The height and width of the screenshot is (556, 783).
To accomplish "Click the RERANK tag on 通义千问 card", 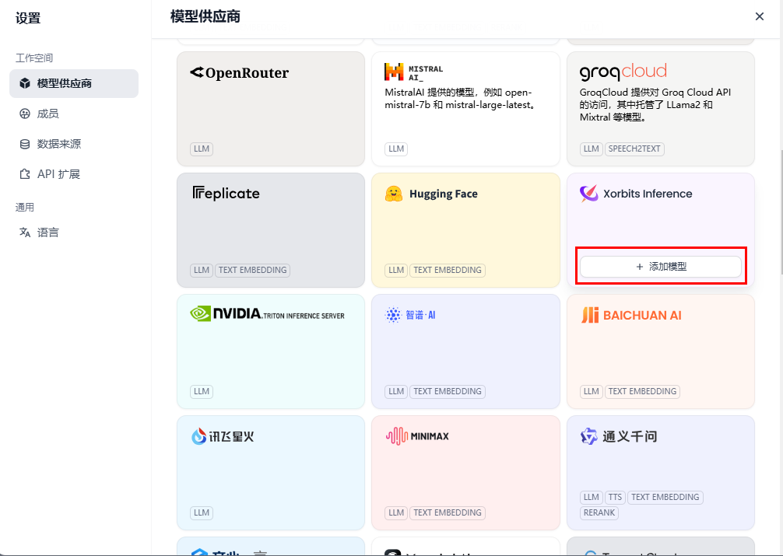I will click(599, 512).
